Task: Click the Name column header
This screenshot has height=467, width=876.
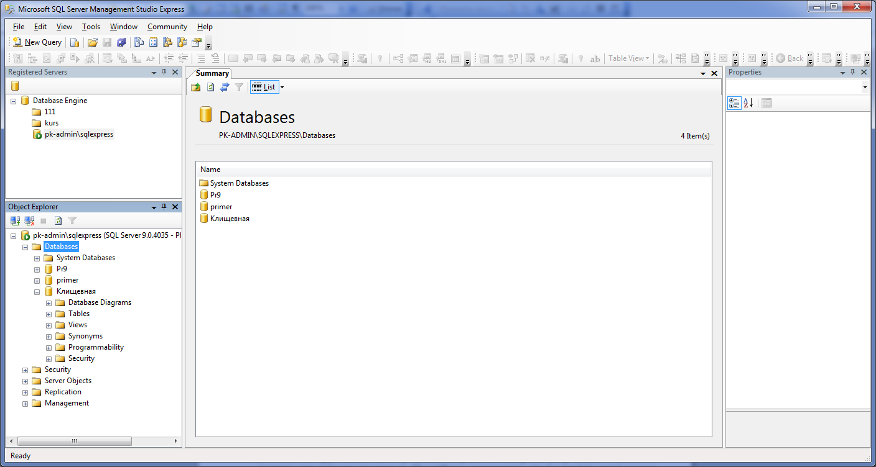Action: [454, 170]
